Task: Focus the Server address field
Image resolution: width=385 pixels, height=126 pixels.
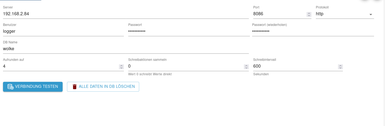Action: pyautogui.click(x=123, y=14)
